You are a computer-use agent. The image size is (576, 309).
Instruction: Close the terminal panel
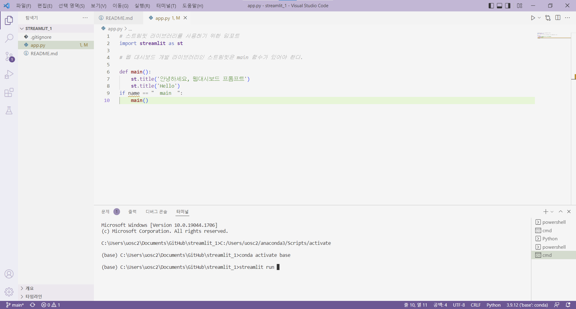click(569, 212)
